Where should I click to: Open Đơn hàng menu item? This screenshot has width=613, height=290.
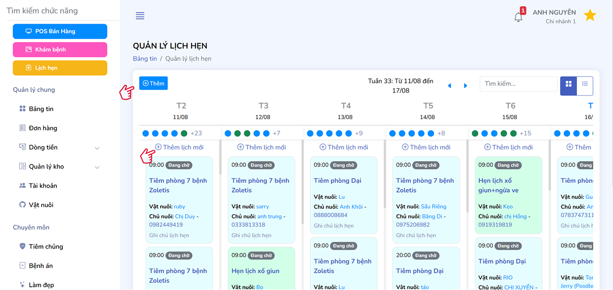43,128
